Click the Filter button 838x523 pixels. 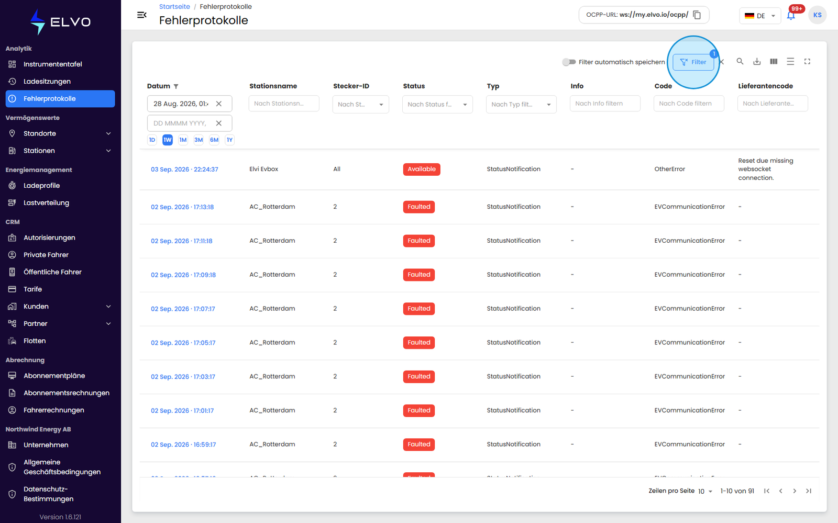(693, 62)
